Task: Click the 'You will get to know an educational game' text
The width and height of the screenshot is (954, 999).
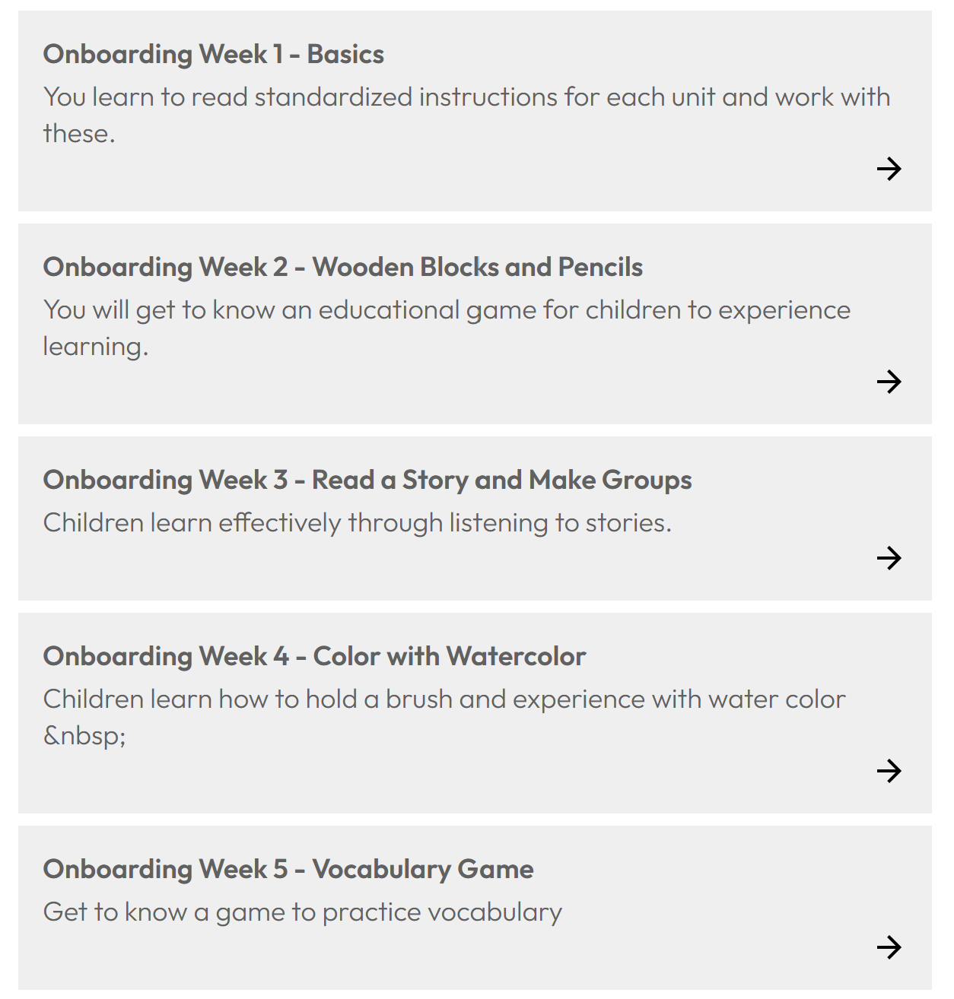Action: [x=447, y=310]
